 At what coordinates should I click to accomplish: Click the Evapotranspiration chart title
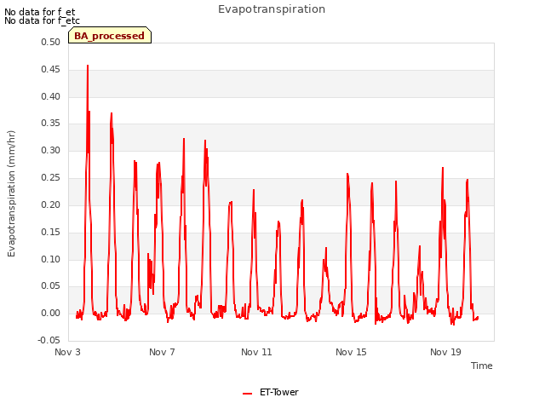pyautogui.click(x=272, y=9)
